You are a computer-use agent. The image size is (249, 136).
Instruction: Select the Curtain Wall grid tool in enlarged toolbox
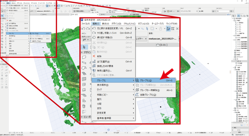coord(84,79)
